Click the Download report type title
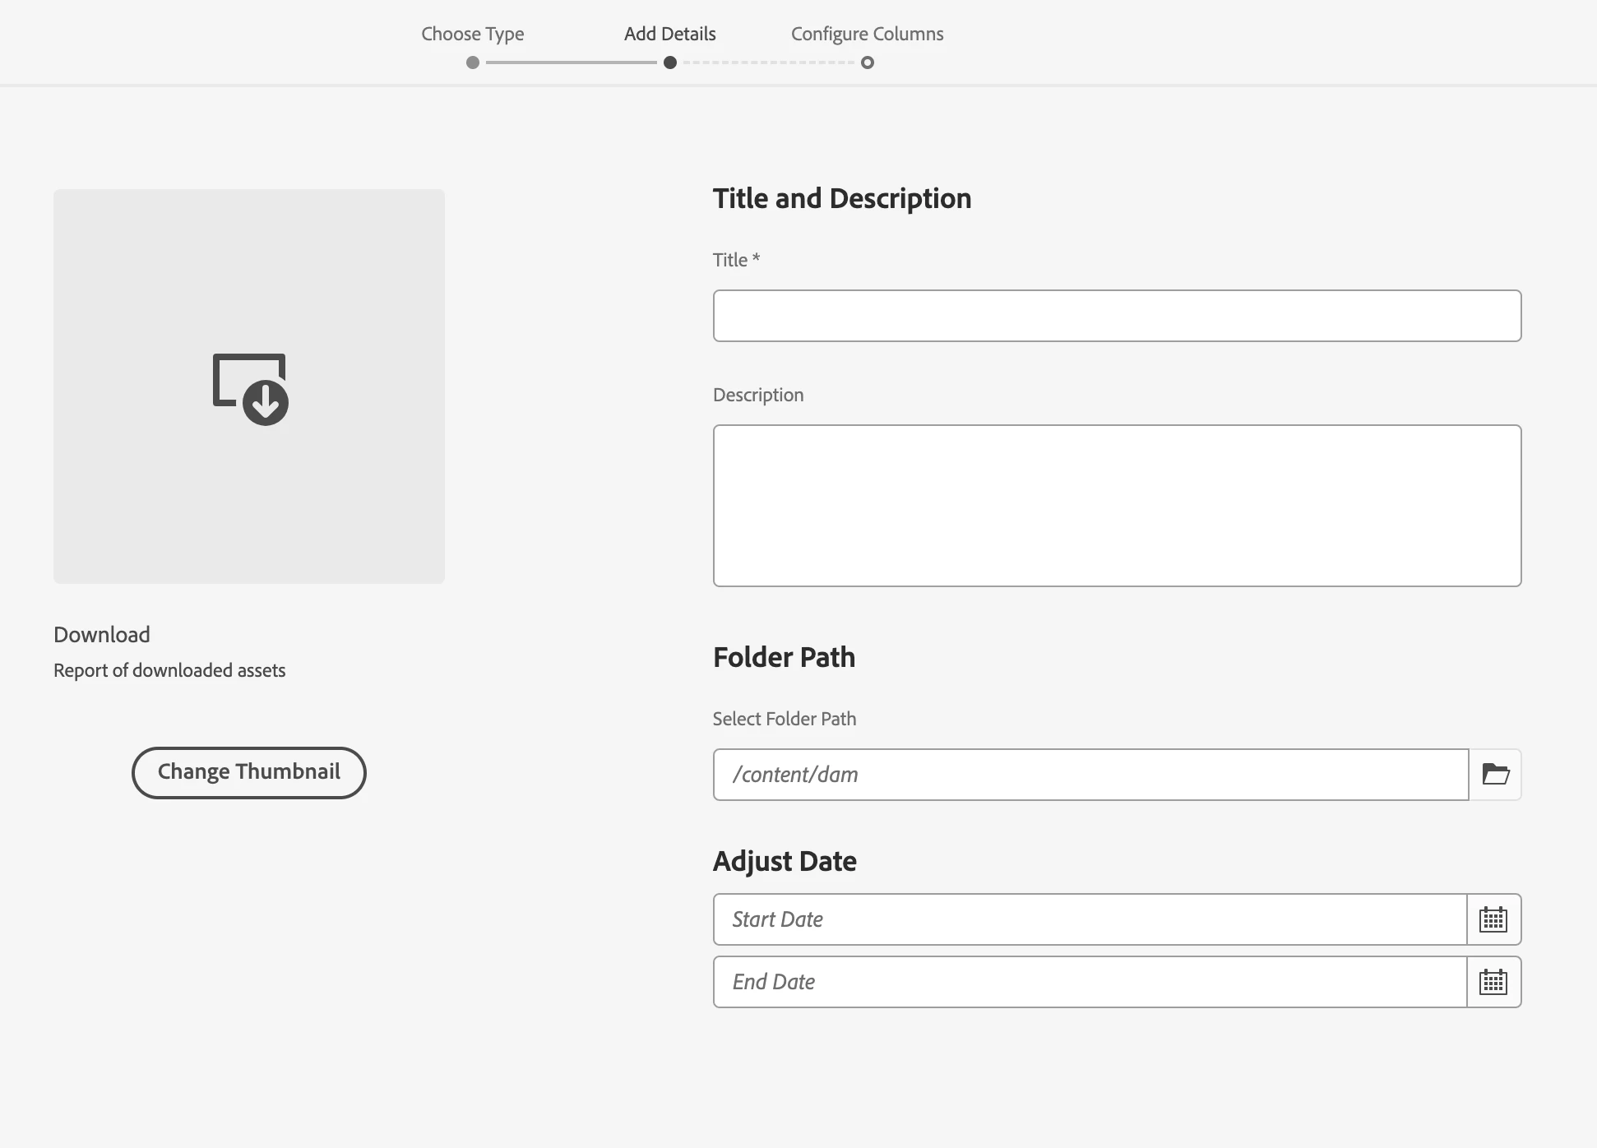The image size is (1597, 1148). [102, 635]
